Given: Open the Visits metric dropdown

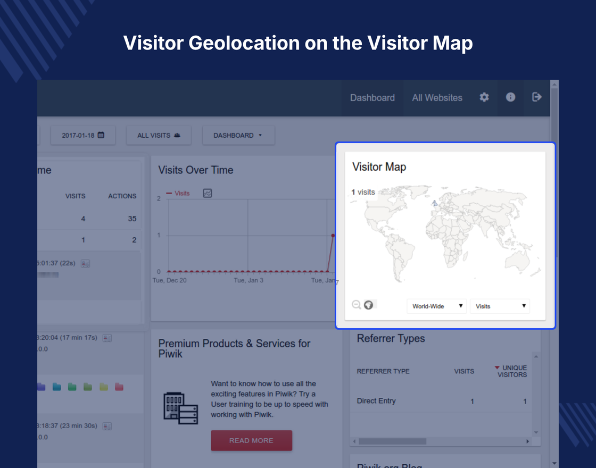Looking at the screenshot, I should click(x=500, y=306).
